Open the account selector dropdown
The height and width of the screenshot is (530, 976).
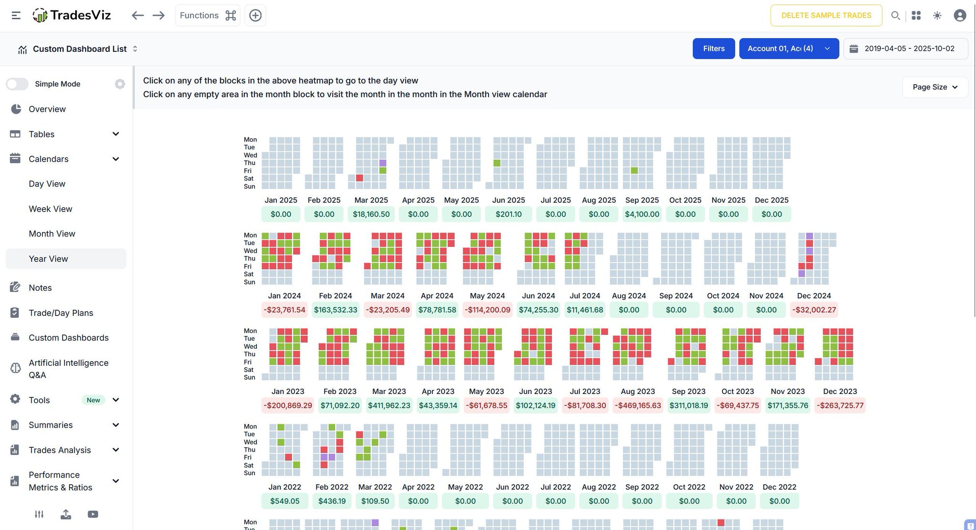(789, 49)
